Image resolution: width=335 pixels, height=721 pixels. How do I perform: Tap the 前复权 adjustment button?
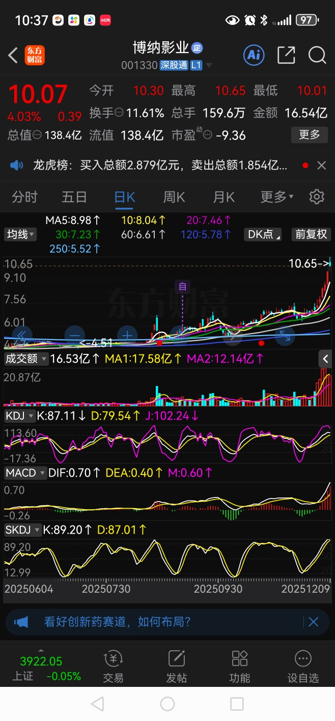coord(311,234)
